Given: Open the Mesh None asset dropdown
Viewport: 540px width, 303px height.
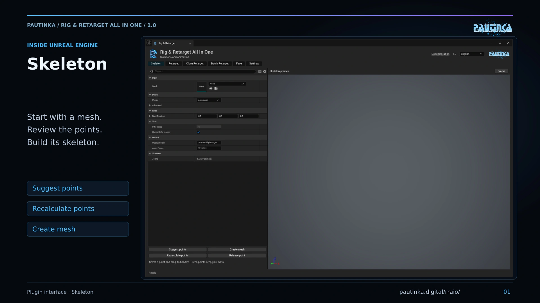Looking at the screenshot, I should 227,84.
